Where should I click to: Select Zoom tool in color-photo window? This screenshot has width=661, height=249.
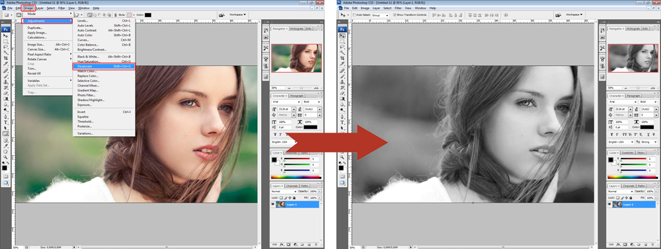point(6,157)
